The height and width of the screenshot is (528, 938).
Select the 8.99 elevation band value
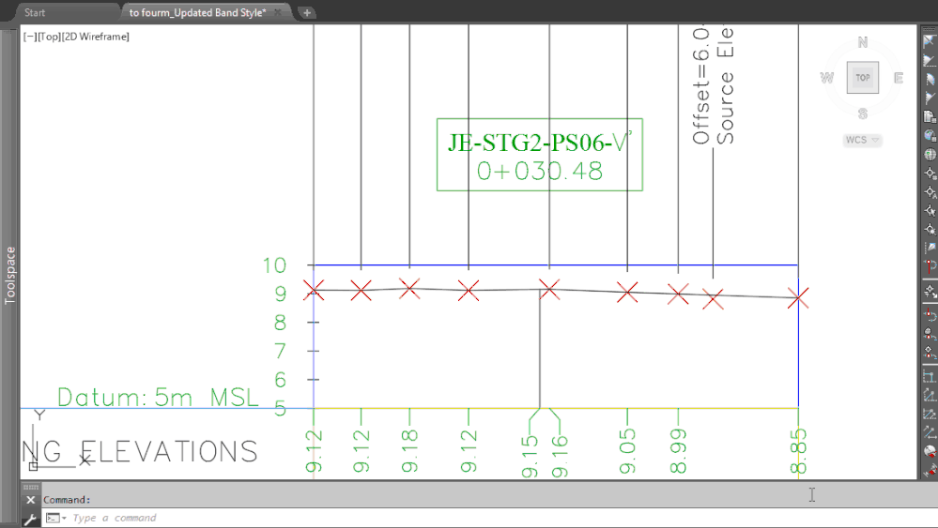point(678,451)
